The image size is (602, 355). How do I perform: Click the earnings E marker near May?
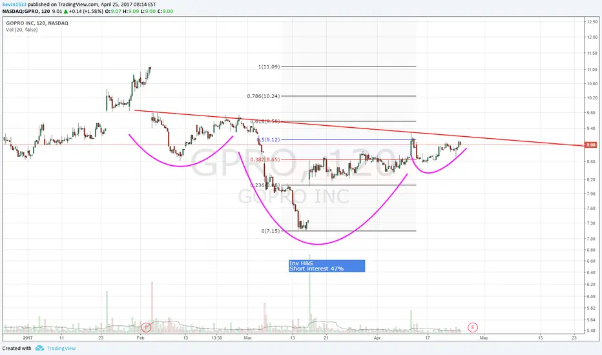473,327
